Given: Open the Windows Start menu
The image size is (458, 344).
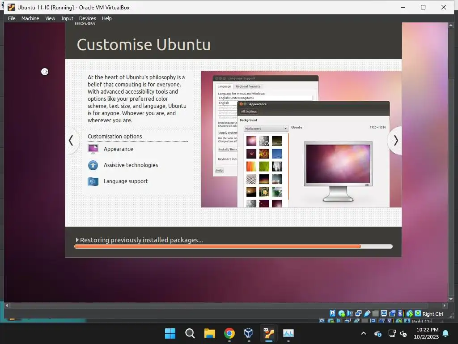Looking at the screenshot, I should [170, 333].
